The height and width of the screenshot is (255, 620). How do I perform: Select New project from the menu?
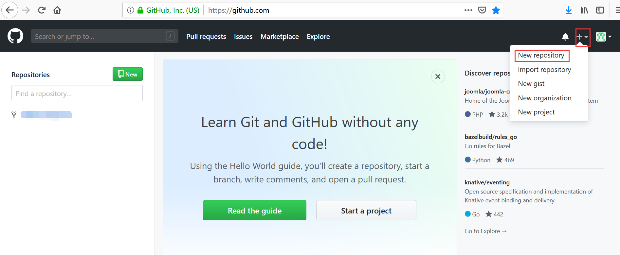(536, 112)
